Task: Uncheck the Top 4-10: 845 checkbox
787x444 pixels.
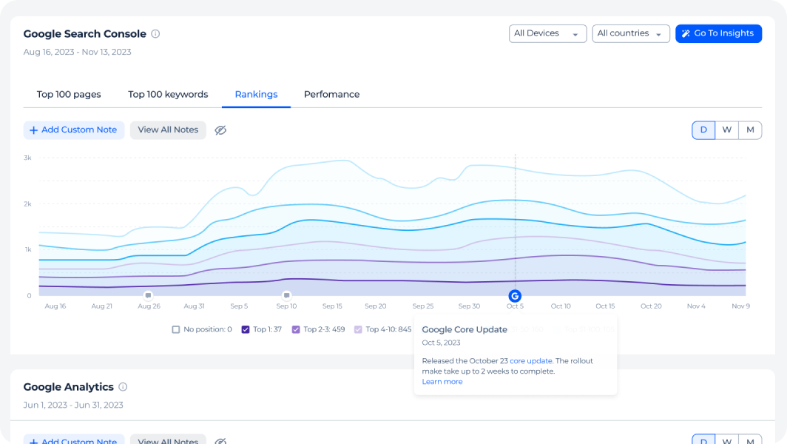Action: 358,329
